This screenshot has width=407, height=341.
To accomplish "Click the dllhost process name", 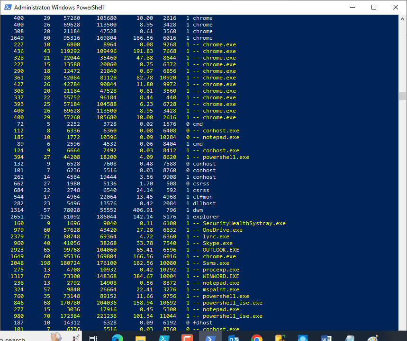I will (204, 203).
